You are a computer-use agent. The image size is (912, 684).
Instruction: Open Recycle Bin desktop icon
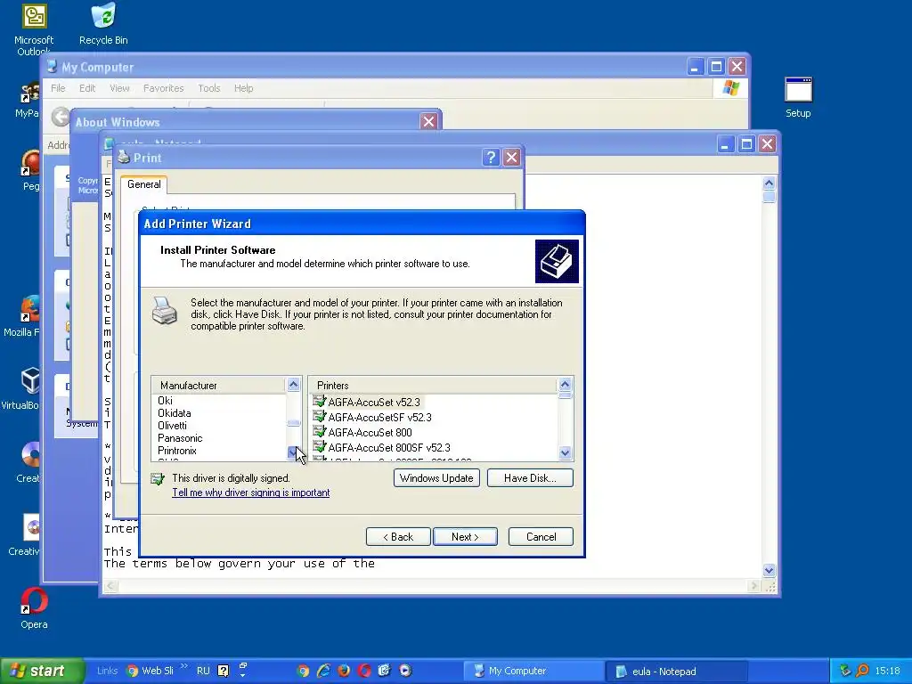(103, 24)
